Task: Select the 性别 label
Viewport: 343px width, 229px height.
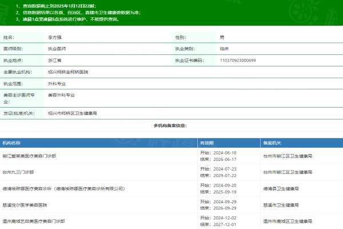Action: [181, 37]
